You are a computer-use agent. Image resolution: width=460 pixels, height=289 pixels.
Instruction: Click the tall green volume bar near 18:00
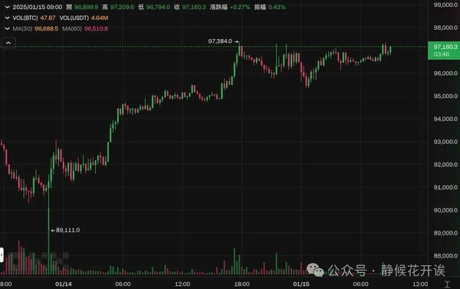pyautogui.click(x=235, y=261)
